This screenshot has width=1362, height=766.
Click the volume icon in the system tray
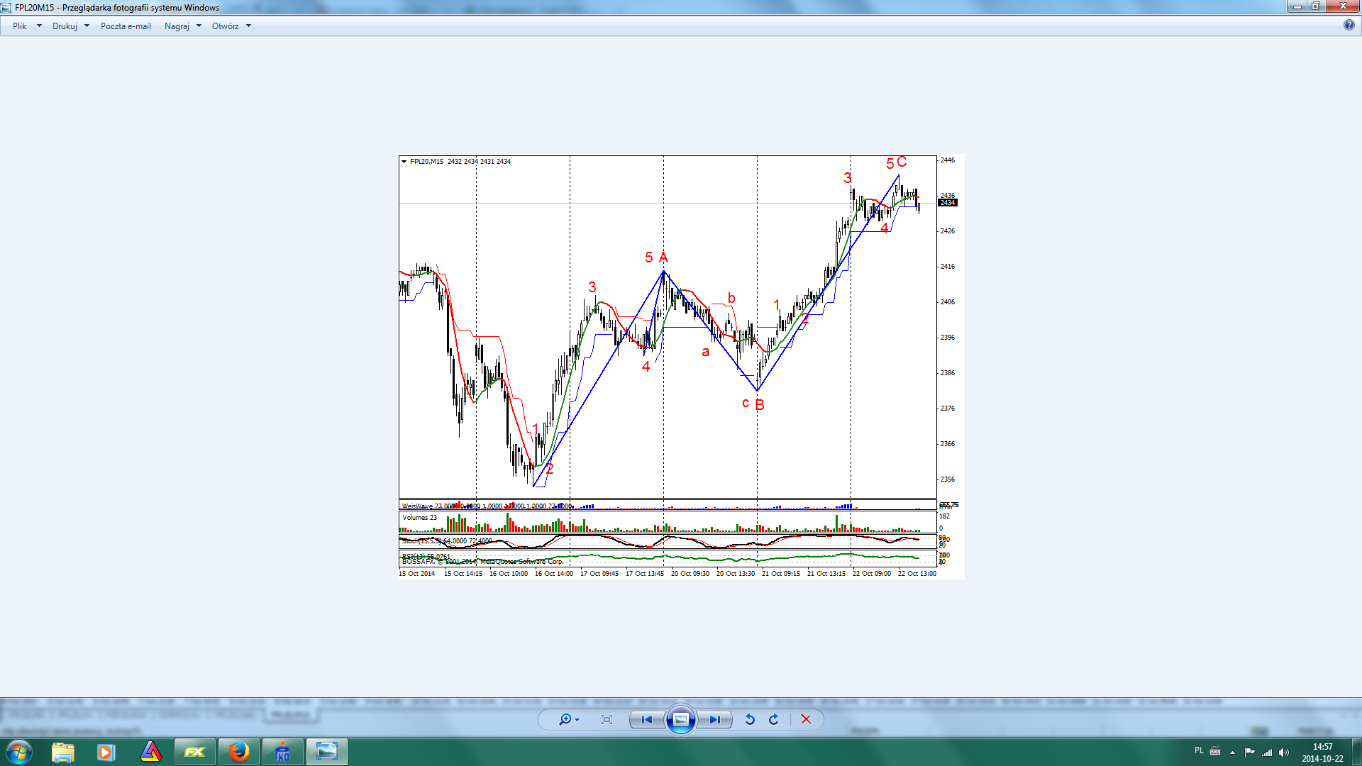pos(1283,753)
